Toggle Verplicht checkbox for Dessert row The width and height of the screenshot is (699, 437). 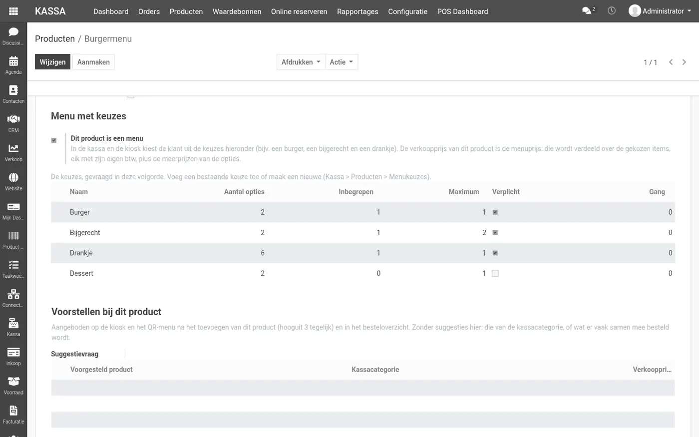click(495, 274)
